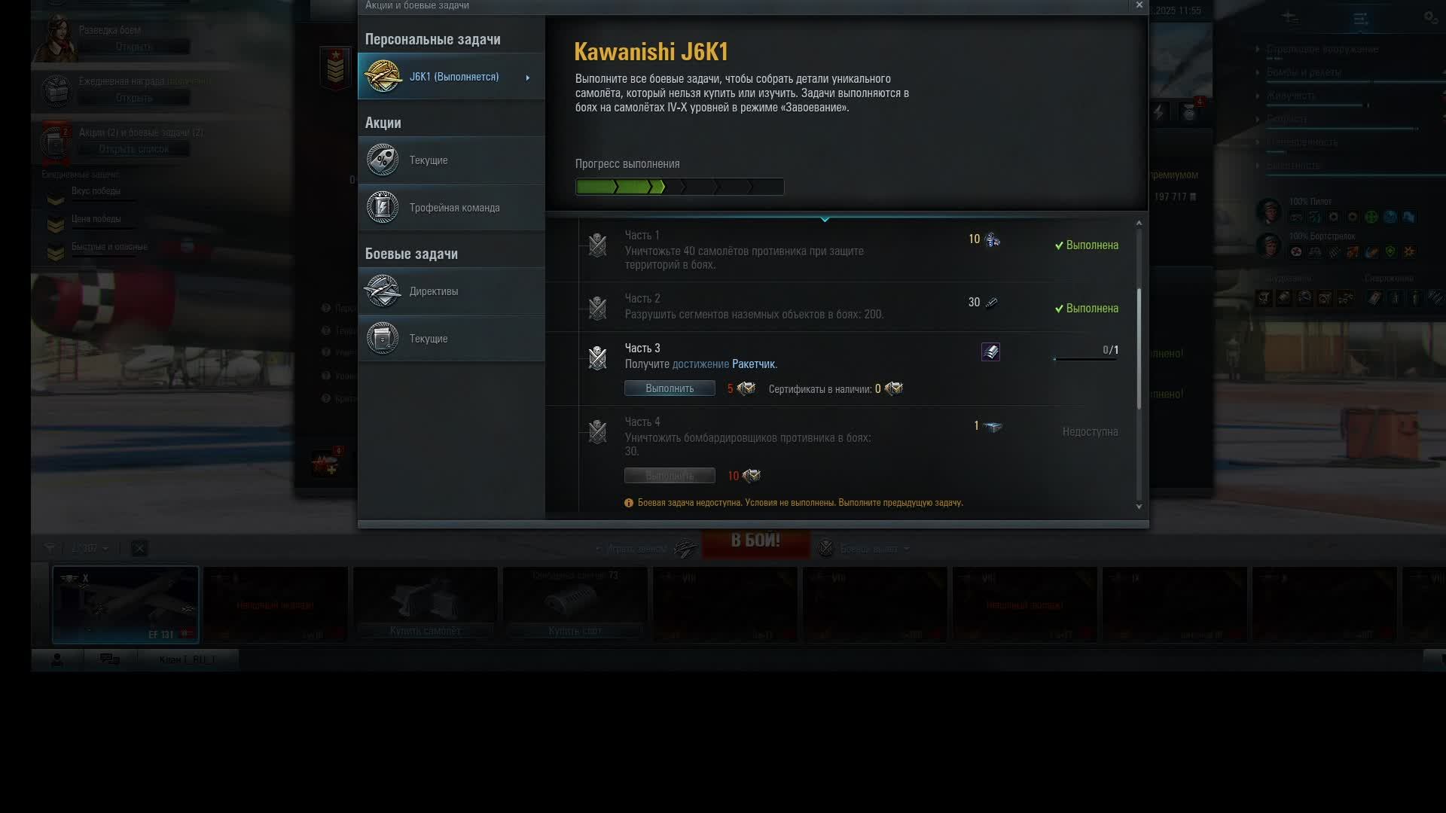
Task: Click the Директивы plane icon
Action: pos(383,291)
